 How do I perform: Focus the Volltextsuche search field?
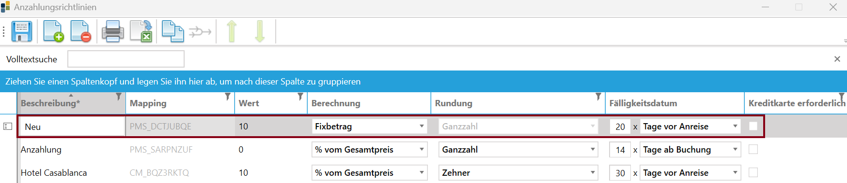(x=126, y=59)
